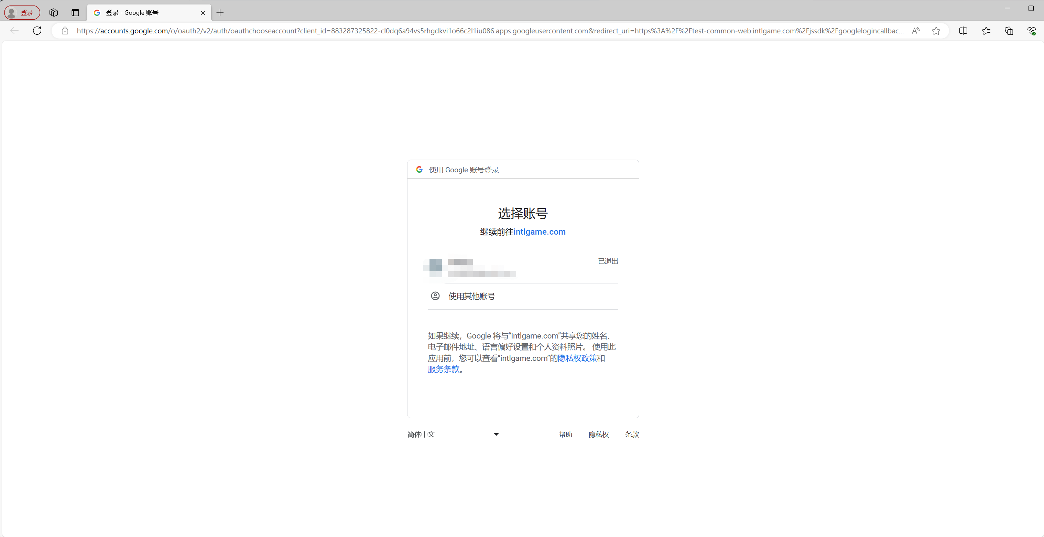Click the Google G logo in the dialog
The height and width of the screenshot is (537, 1044).
tap(419, 170)
